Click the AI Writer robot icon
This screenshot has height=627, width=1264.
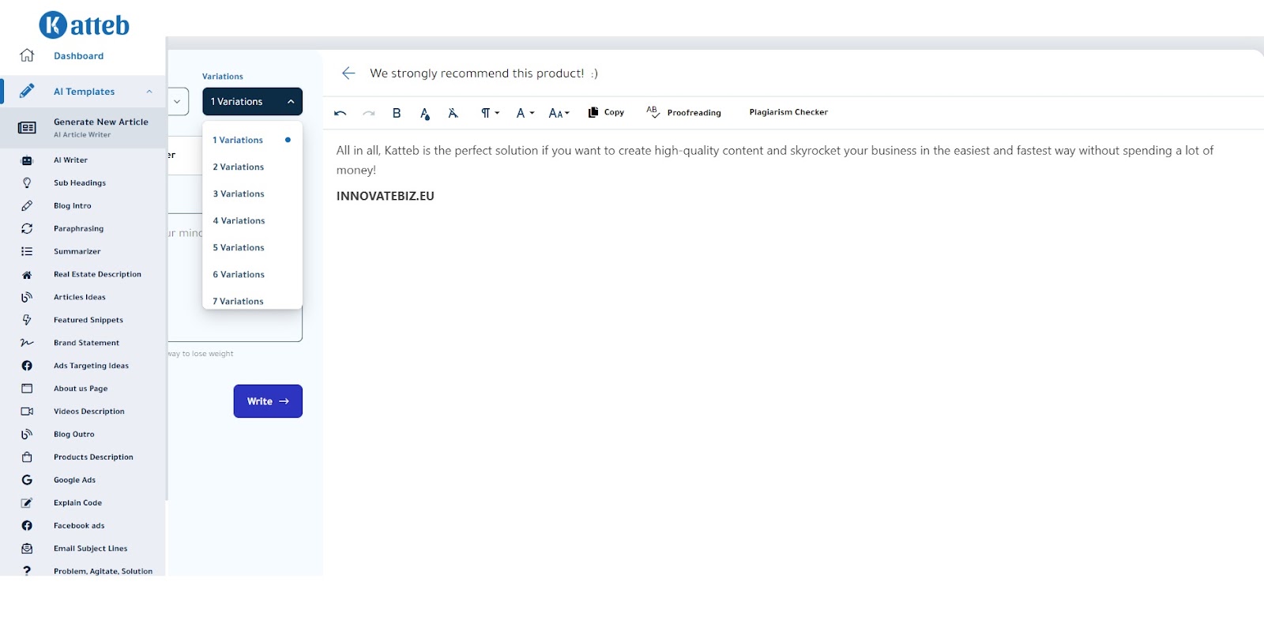tap(27, 160)
